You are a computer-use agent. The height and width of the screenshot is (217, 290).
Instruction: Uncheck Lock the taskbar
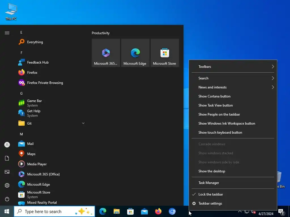point(233,194)
